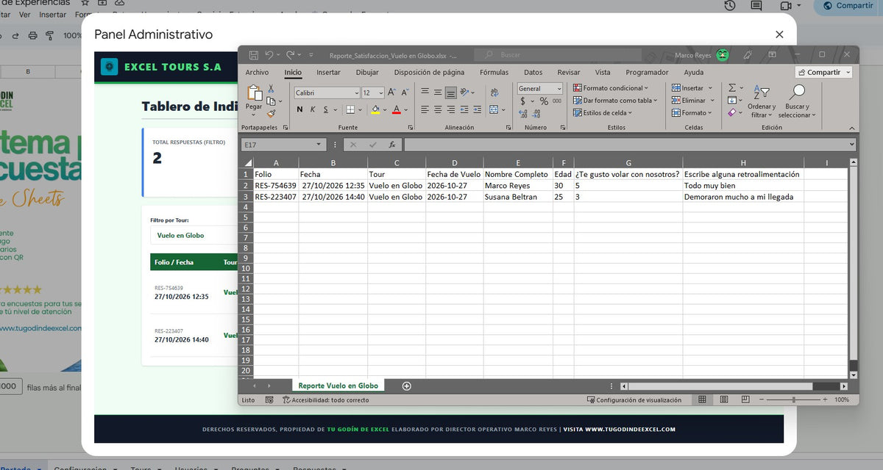Click the Compartir button in Google Sheets

[x=848, y=6]
